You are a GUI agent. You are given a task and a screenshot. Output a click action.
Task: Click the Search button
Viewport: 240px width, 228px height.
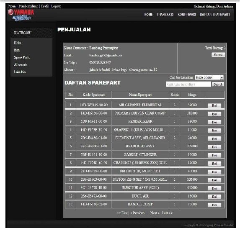tap(218, 84)
